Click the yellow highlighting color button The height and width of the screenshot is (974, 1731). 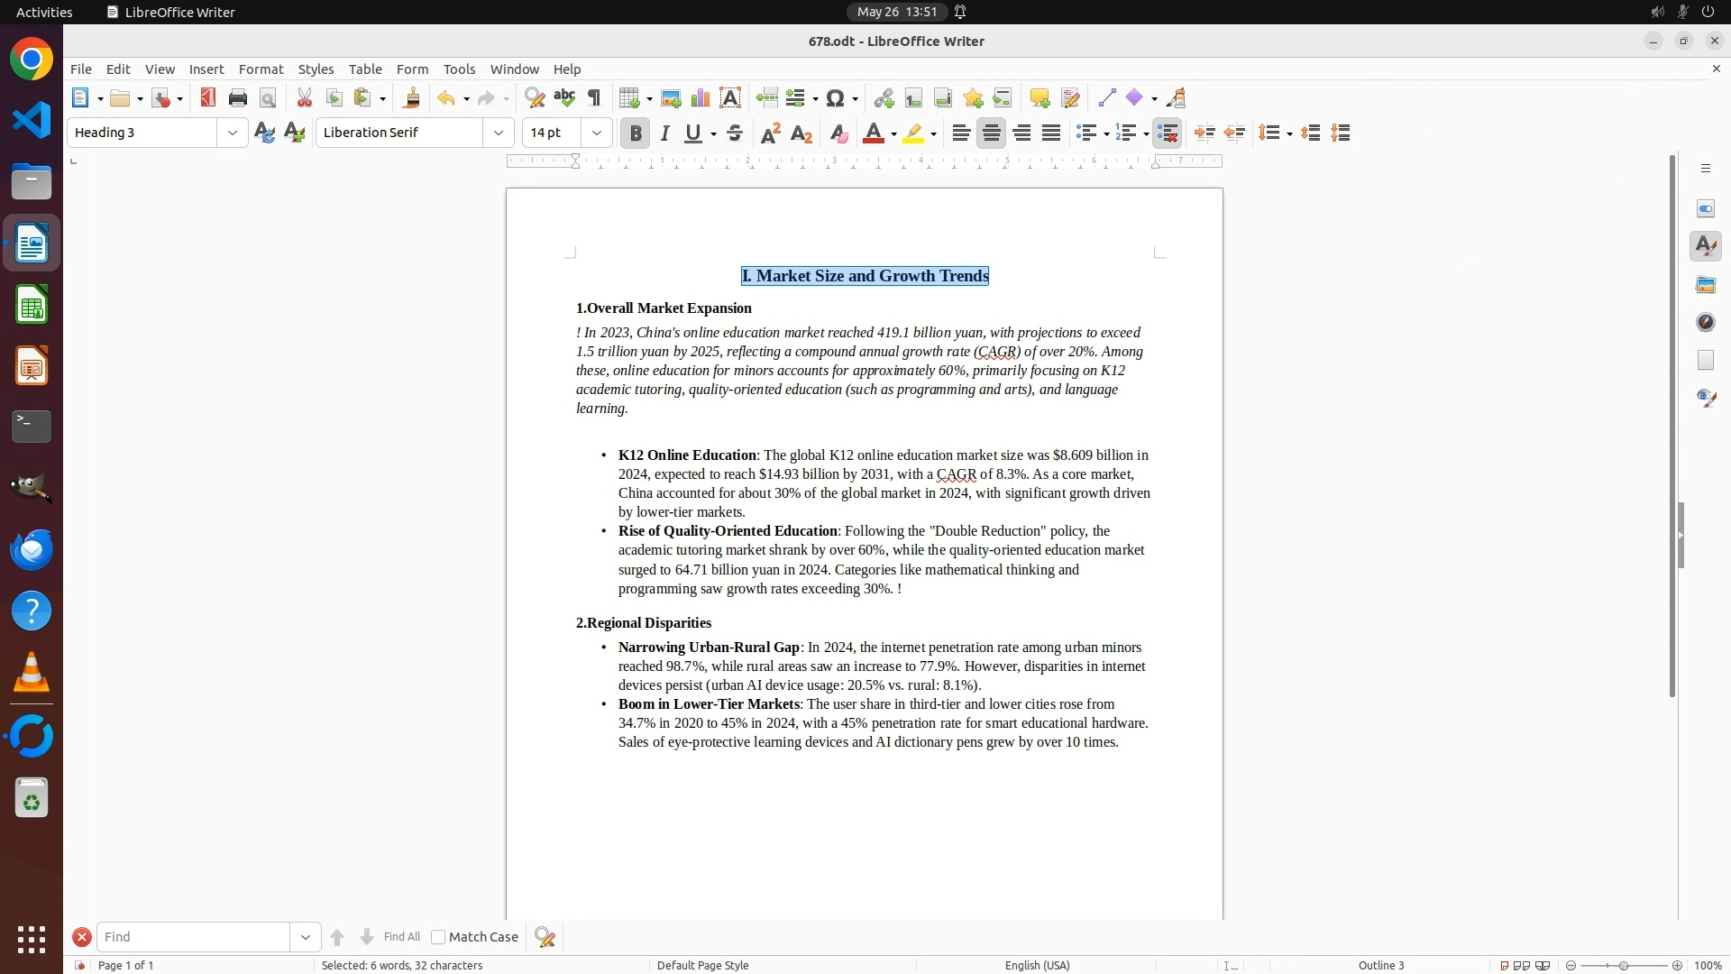913,133
